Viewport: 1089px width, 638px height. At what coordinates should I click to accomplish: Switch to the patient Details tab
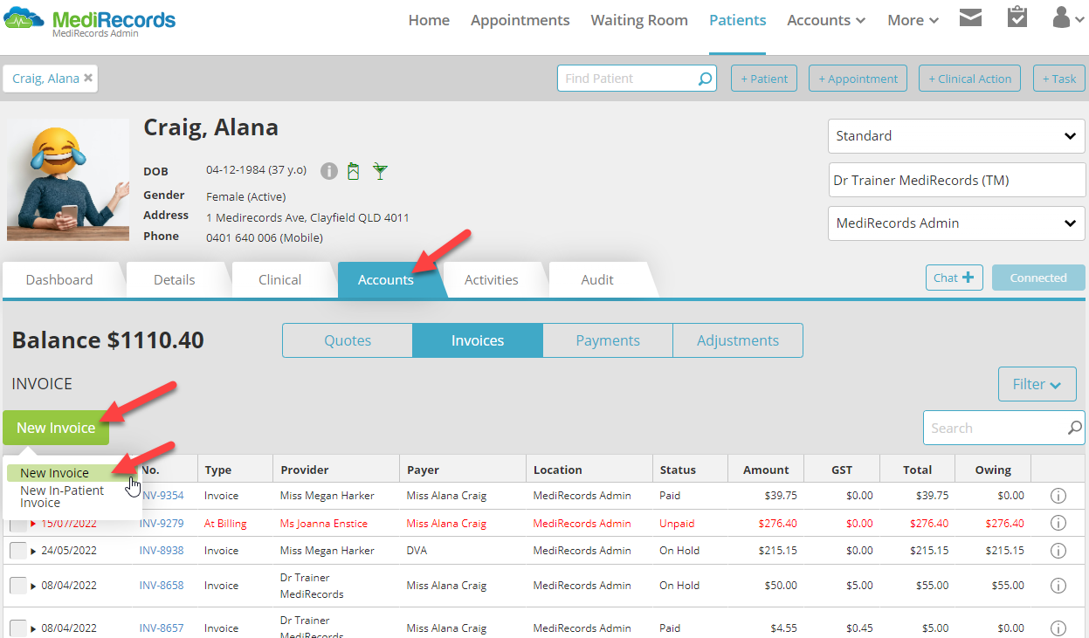tap(175, 280)
